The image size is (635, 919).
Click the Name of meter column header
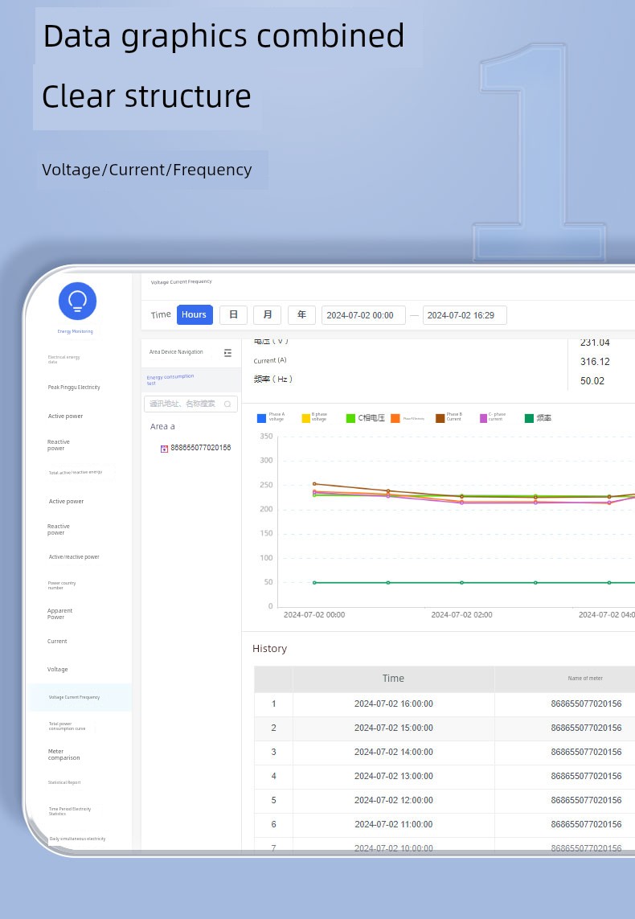click(x=585, y=679)
